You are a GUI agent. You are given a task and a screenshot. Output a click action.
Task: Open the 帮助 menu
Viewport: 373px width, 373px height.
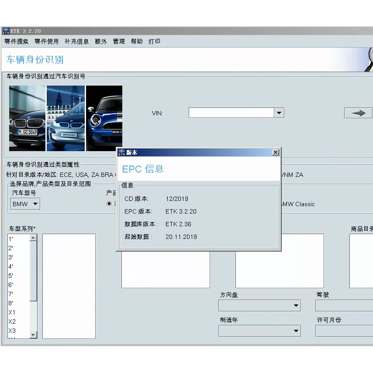(137, 41)
